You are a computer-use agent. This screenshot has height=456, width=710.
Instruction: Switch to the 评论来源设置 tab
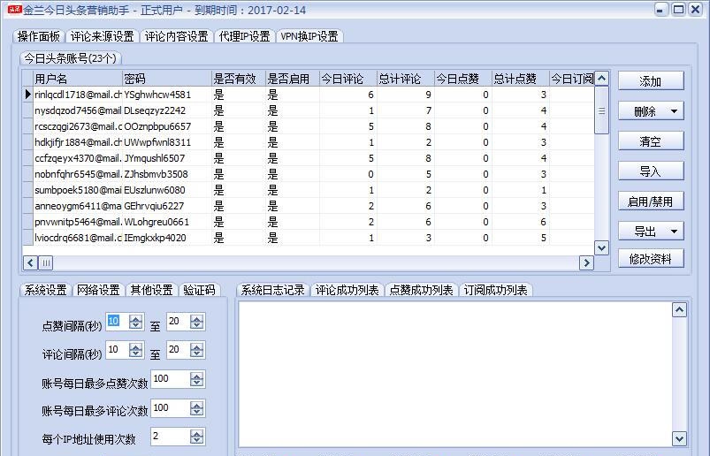pos(103,36)
